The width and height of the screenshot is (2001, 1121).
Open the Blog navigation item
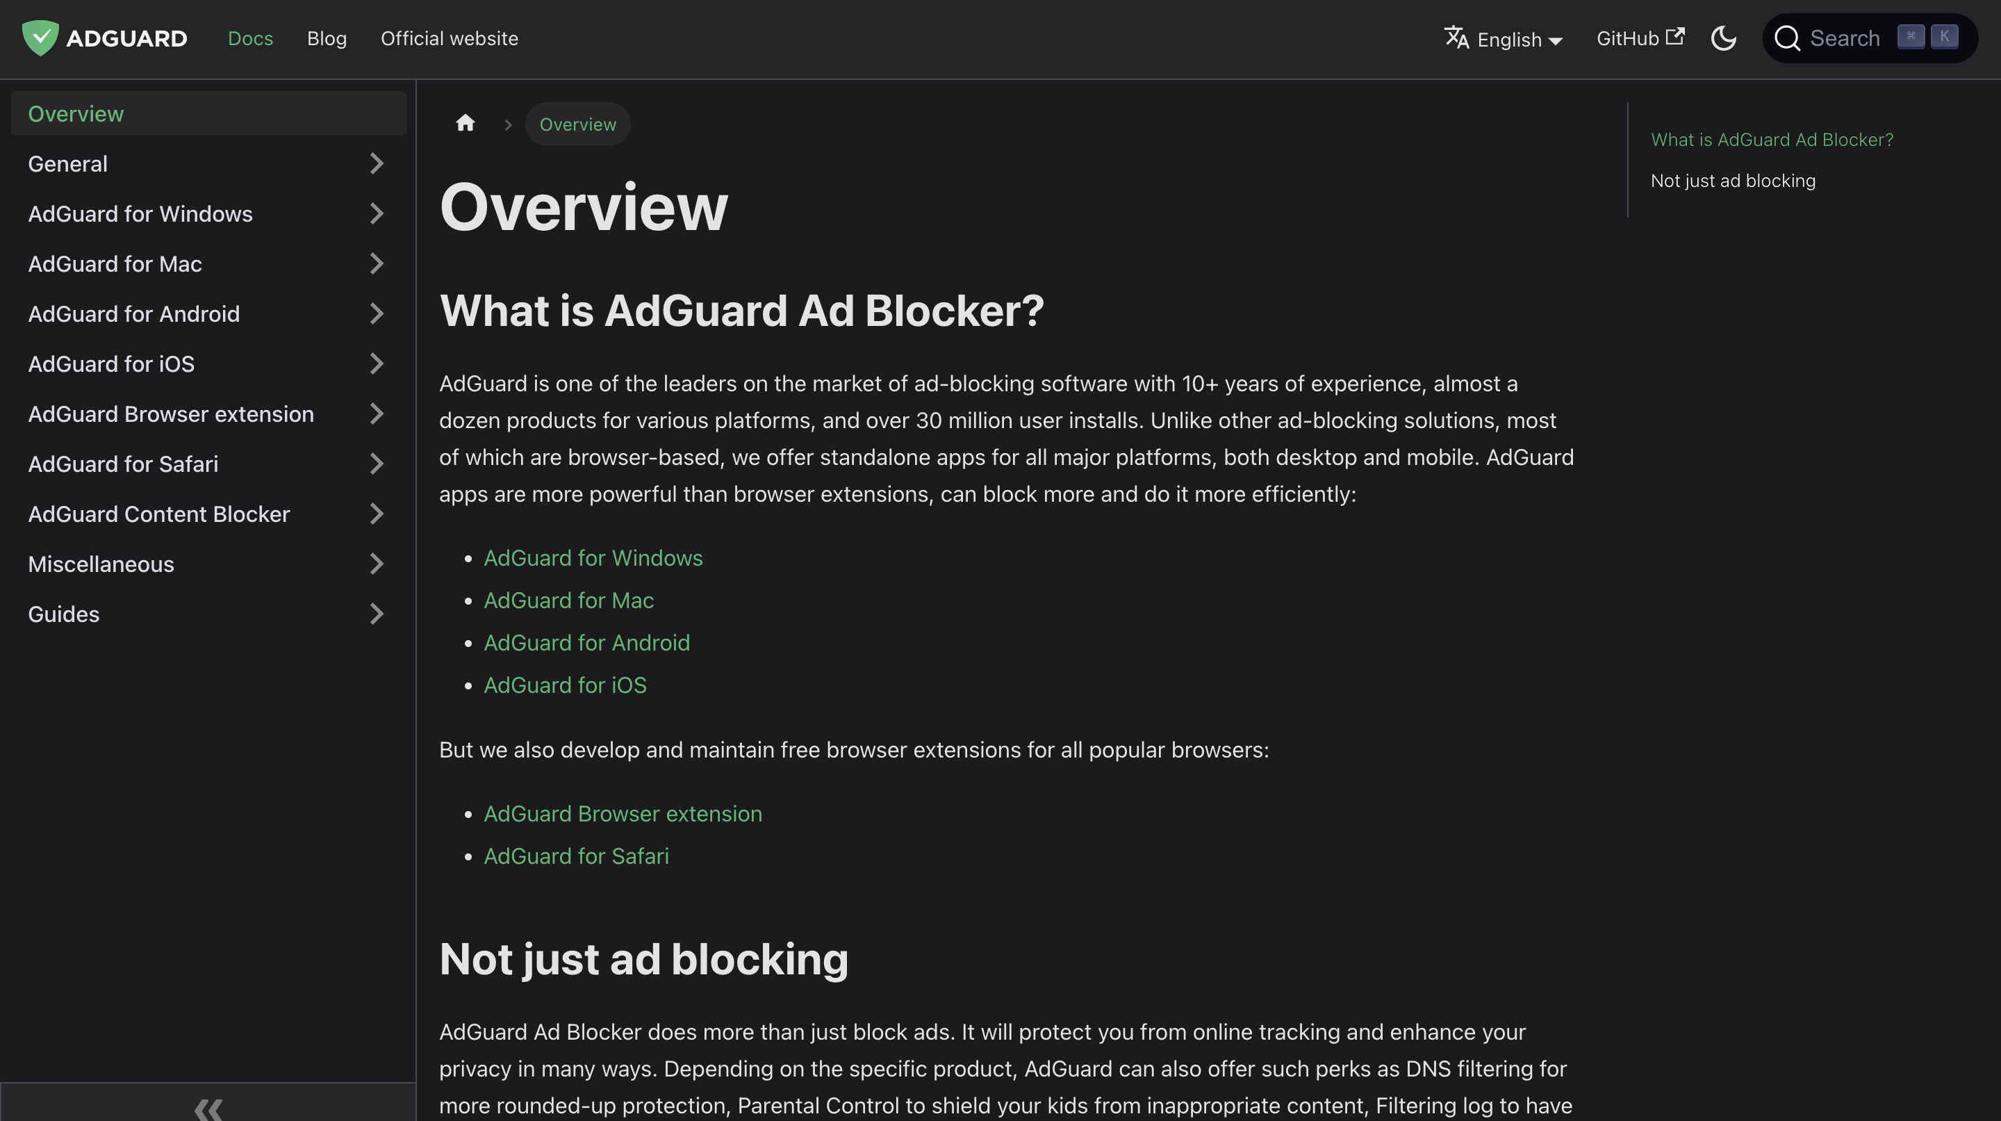[327, 38]
